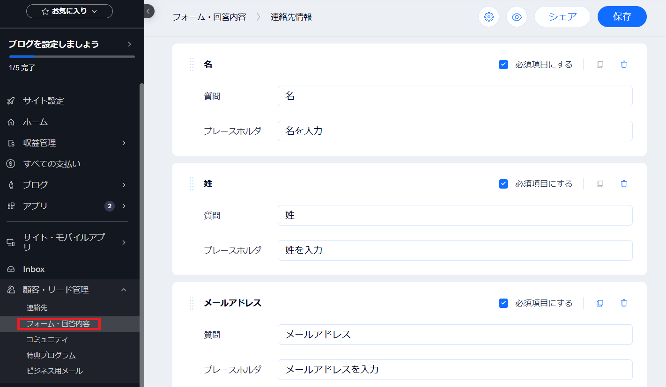Screen dimensions: 666x387
Task: Toggle 必須項目にする checkbox for 姓 field
Action: 503,184
